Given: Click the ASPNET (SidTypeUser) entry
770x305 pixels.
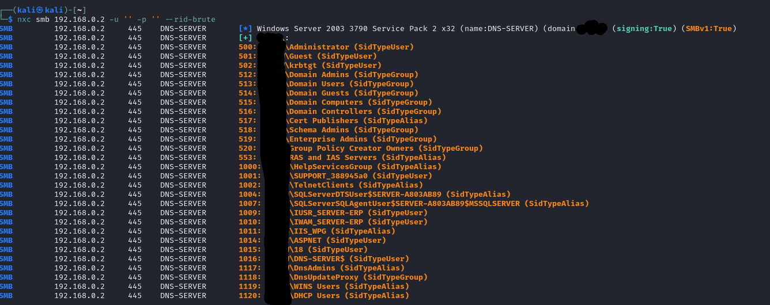Looking at the screenshot, I should (x=339, y=241).
